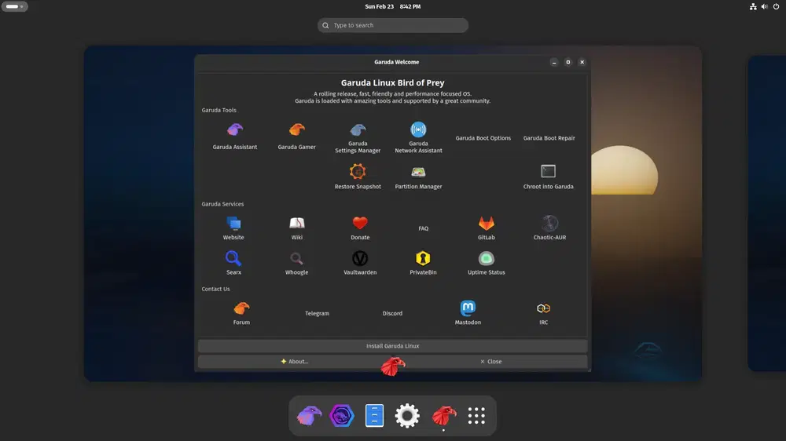Click Garuda Boot Repair

[x=549, y=138]
